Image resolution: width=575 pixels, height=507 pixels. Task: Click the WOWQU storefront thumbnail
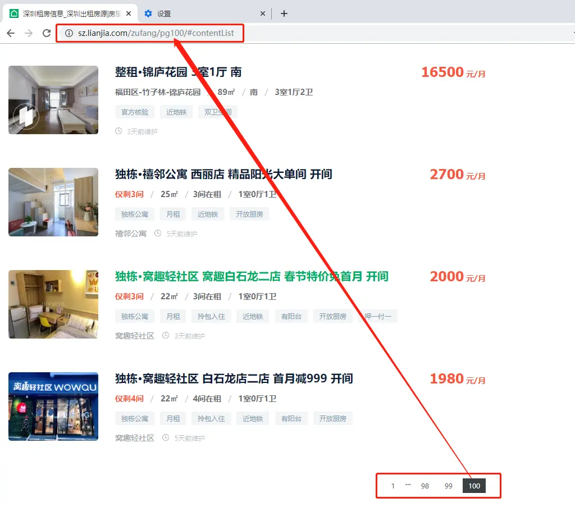pyautogui.click(x=53, y=406)
